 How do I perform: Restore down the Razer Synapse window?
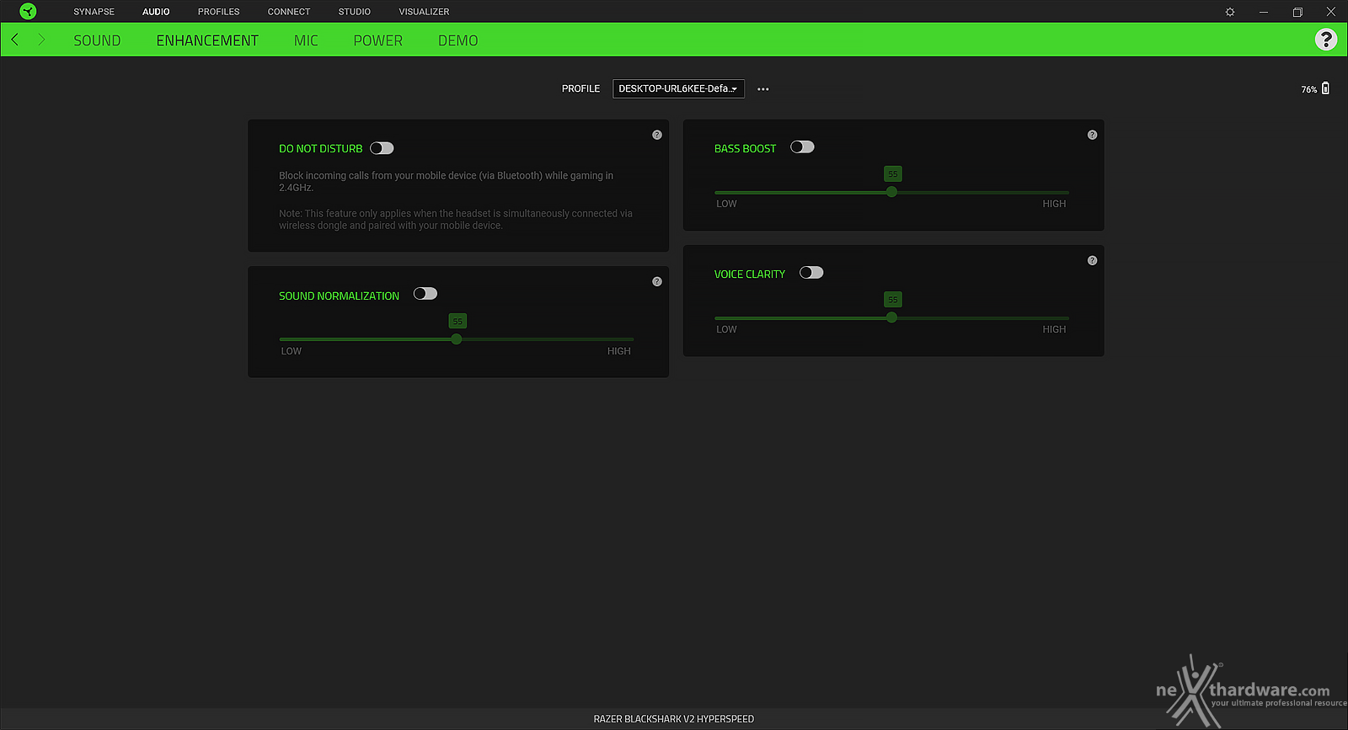[x=1297, y=12]
